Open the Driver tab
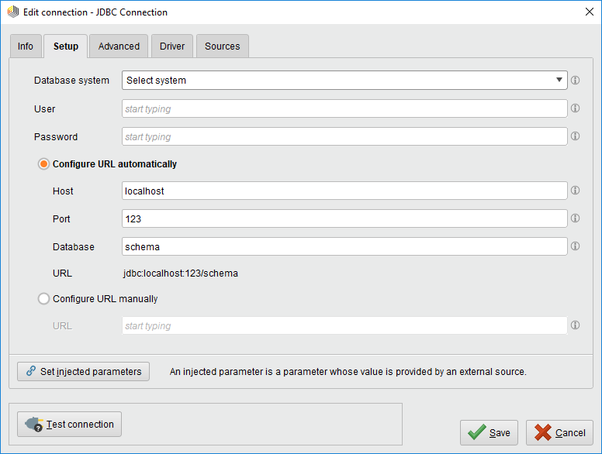602x454 pixels. 172,46
